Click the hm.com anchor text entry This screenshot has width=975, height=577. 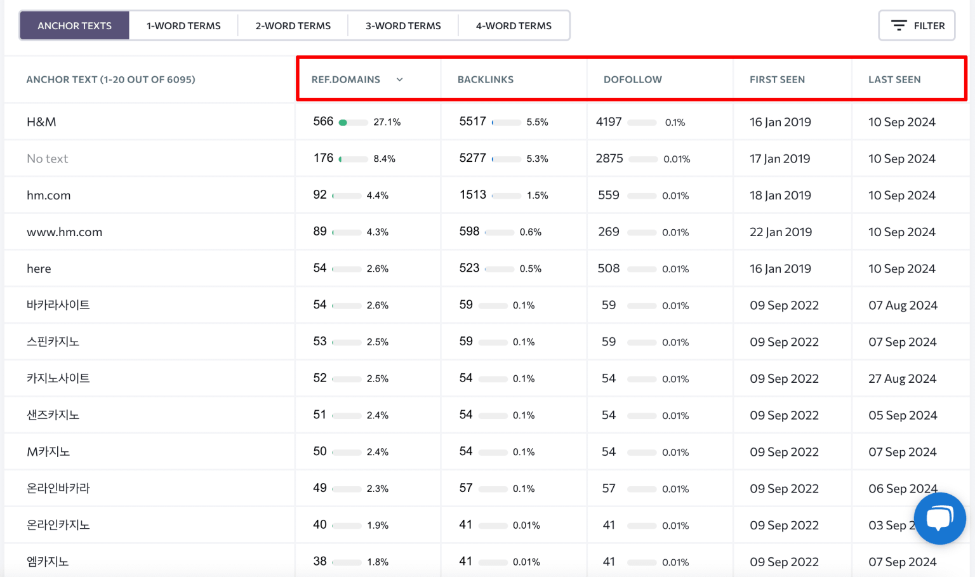pyautogui.click(x=49, y=195)
